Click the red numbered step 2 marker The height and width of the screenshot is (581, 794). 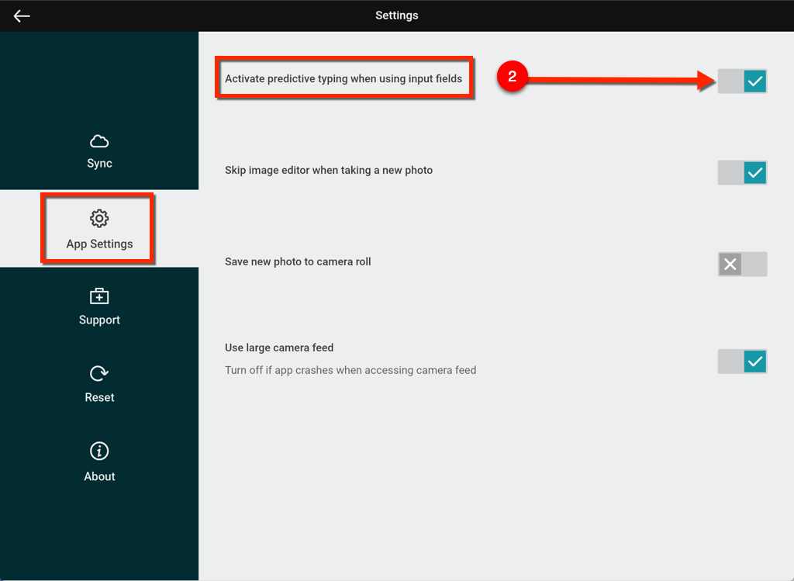pyautogui.click(x=512, y=78)
